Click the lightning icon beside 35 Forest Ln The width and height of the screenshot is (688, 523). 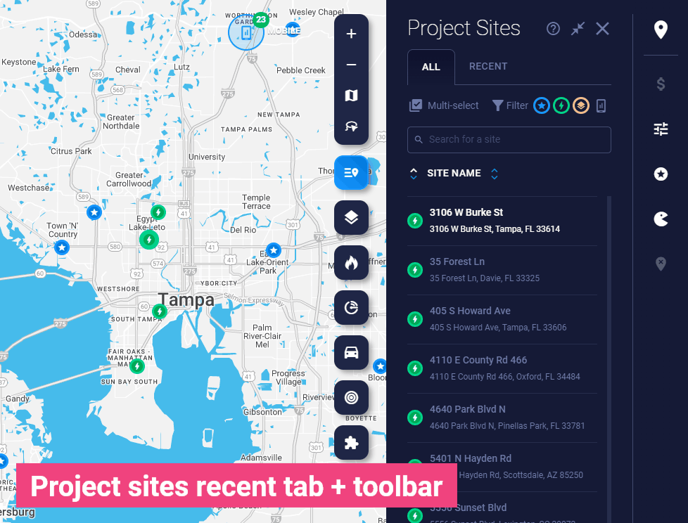click(414, 270)
